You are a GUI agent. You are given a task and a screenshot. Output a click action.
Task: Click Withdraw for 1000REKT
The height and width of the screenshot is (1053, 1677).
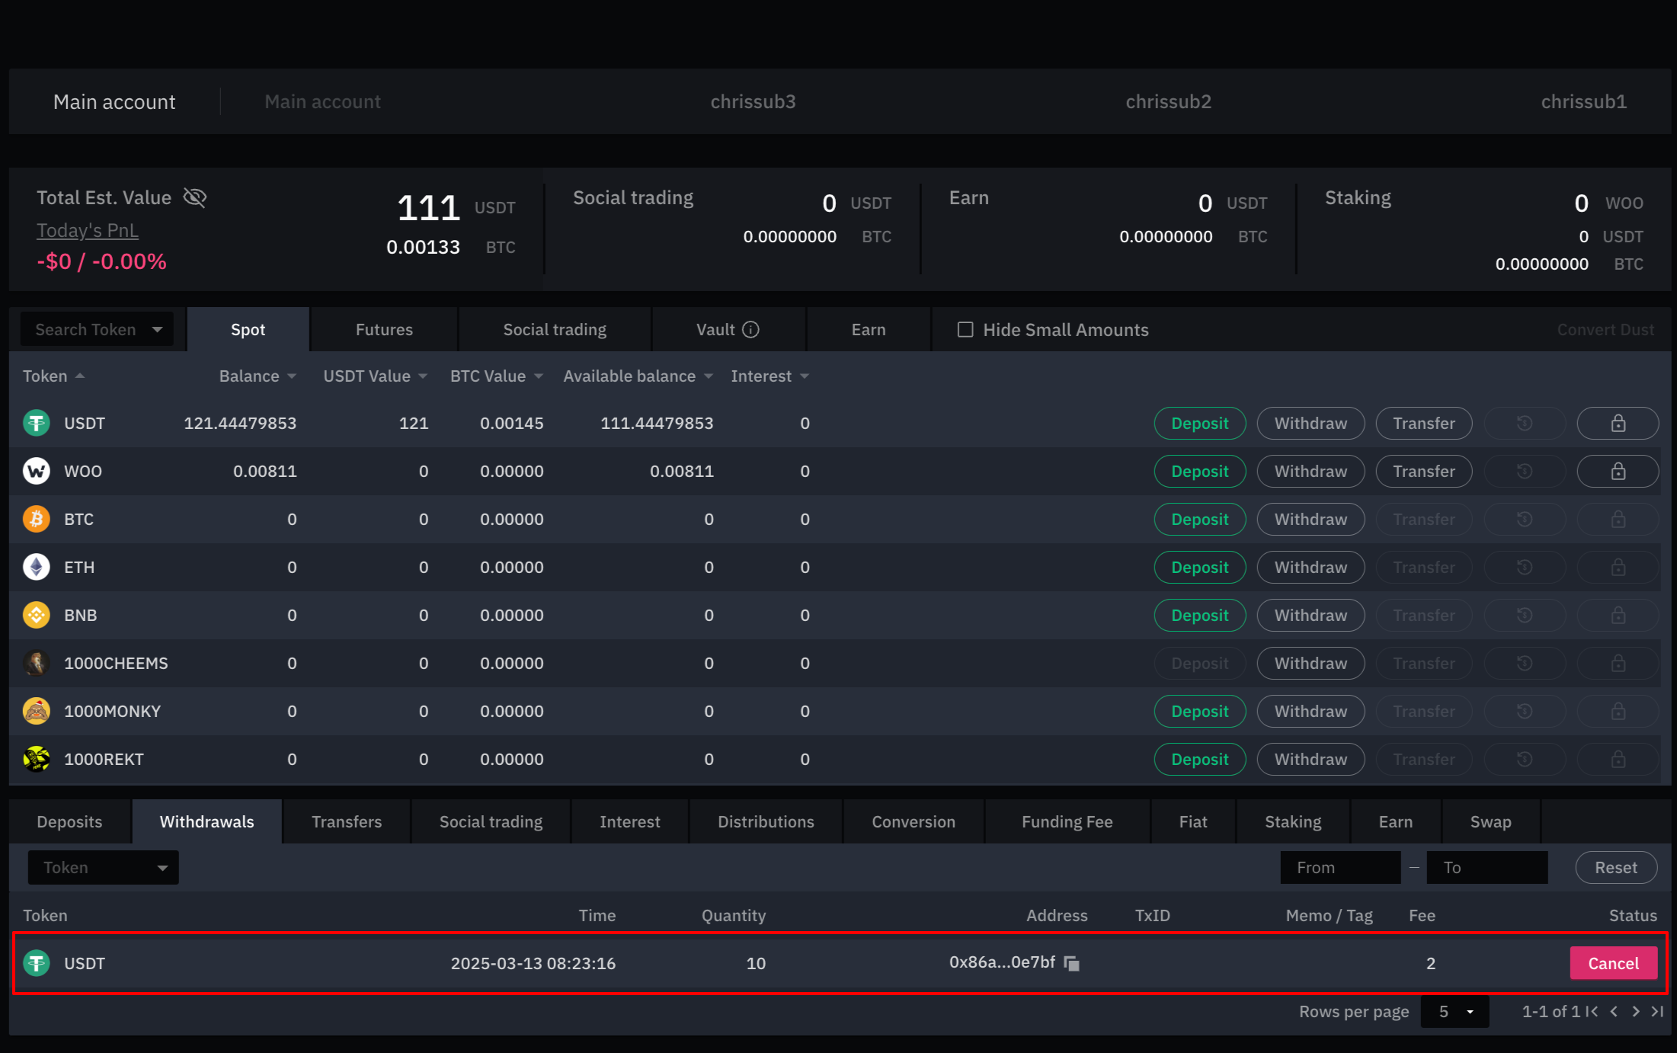[x=1311, y=760]
